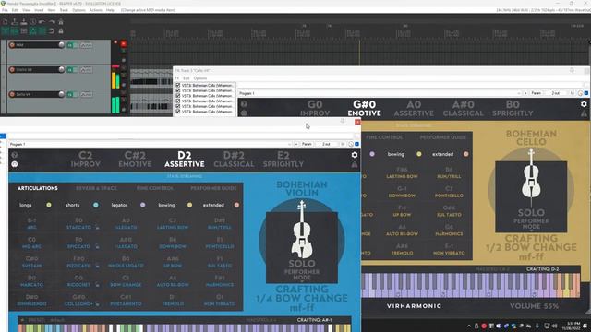
Task: Click the lock icon next to SPICCATO
Action: [x=97, y=246]
